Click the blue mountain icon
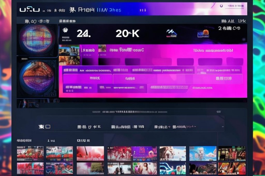The height and width of the screenshot is (176, 265). pyautogui.click(x=171, y=33)
